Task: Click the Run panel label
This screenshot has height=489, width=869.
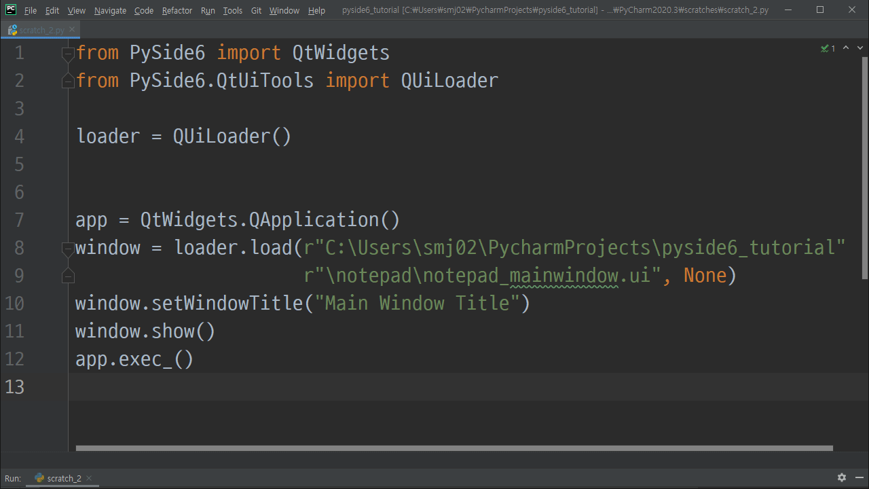Action: click(x=13, y=478)
